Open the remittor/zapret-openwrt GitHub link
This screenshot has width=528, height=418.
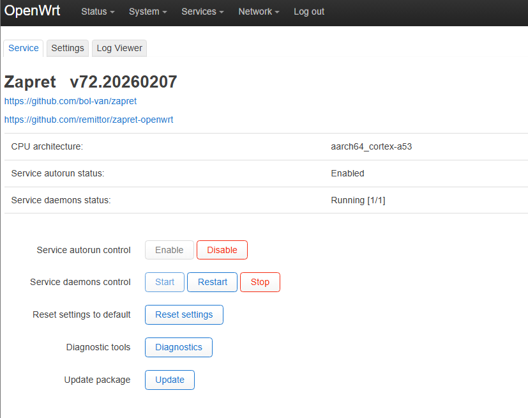pos(89,120)
